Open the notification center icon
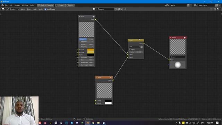 pos(217,123)
